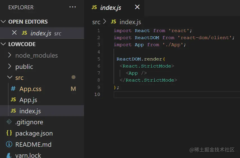
Task: Collapse the OPEN EDITORS section
Action: coord(3,21)
